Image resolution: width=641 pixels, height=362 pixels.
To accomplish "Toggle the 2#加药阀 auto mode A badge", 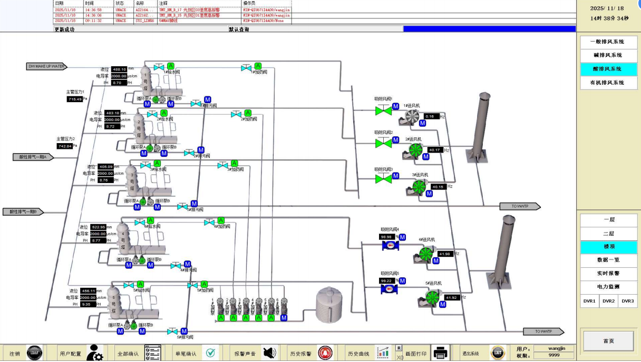I will (x=248, y=113).
